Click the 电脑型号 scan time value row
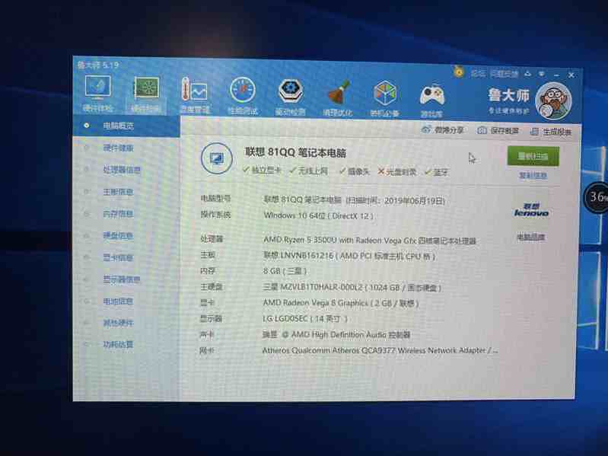 click(x=355, y=200)
